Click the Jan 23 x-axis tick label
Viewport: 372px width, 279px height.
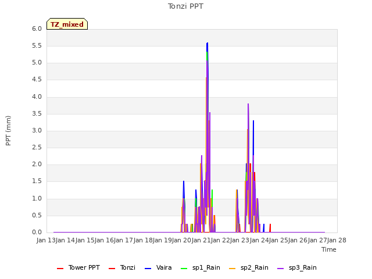point(240,240)
